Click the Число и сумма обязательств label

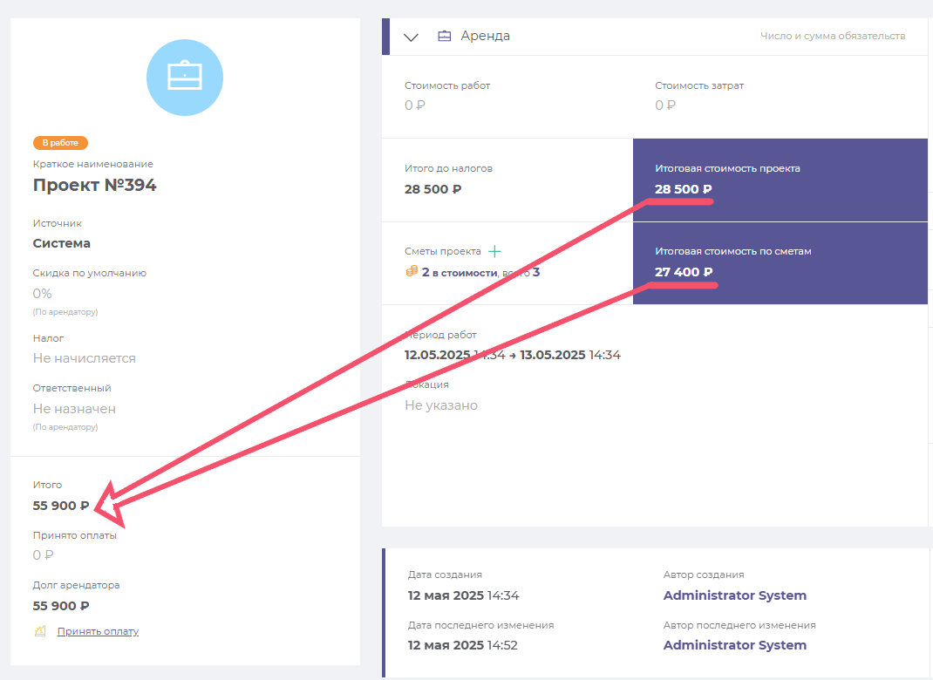pos(833,37)
